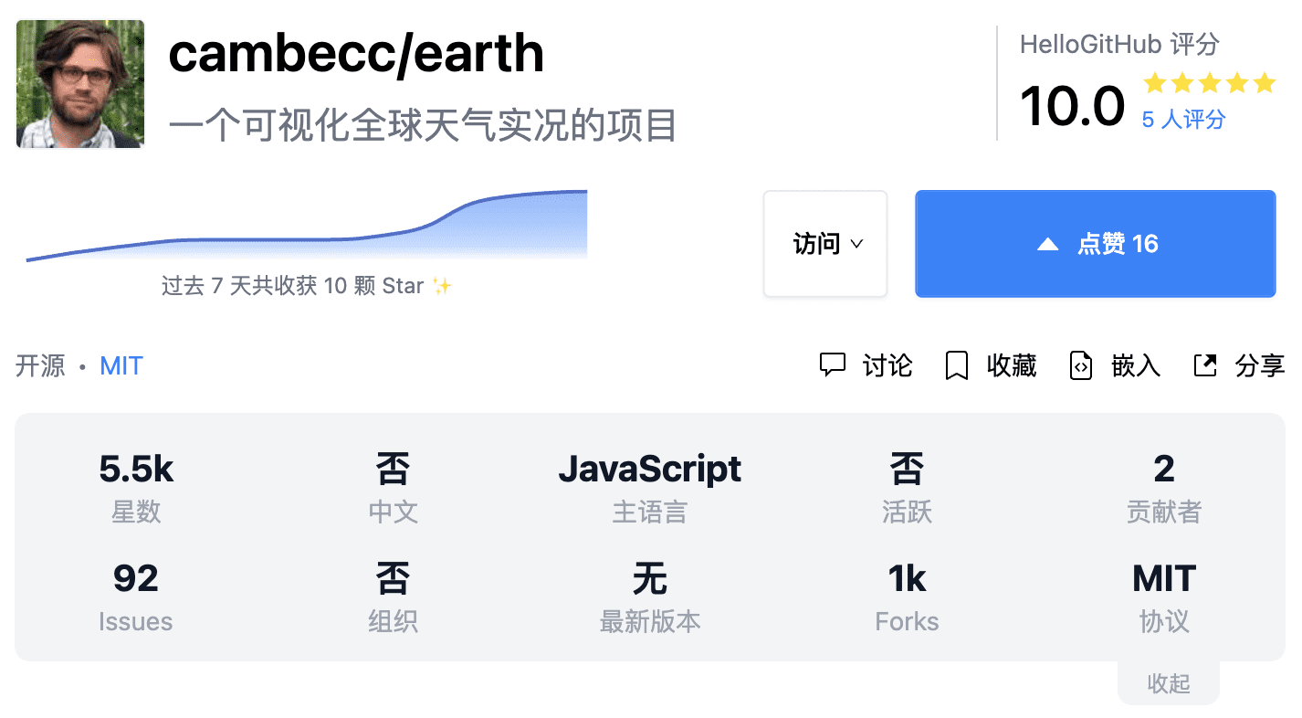Click the share external link icon
The image size is (1302, 718).
pos(1205,365)
